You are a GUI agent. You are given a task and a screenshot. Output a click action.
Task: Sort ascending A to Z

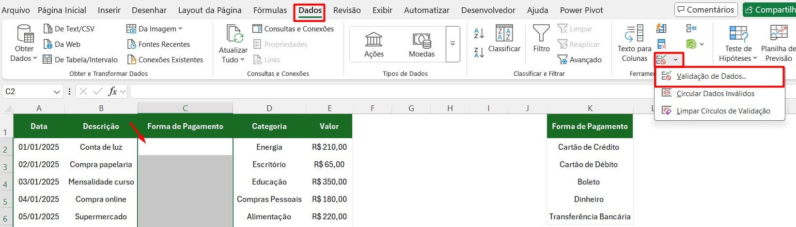click(x=479, y=33)
